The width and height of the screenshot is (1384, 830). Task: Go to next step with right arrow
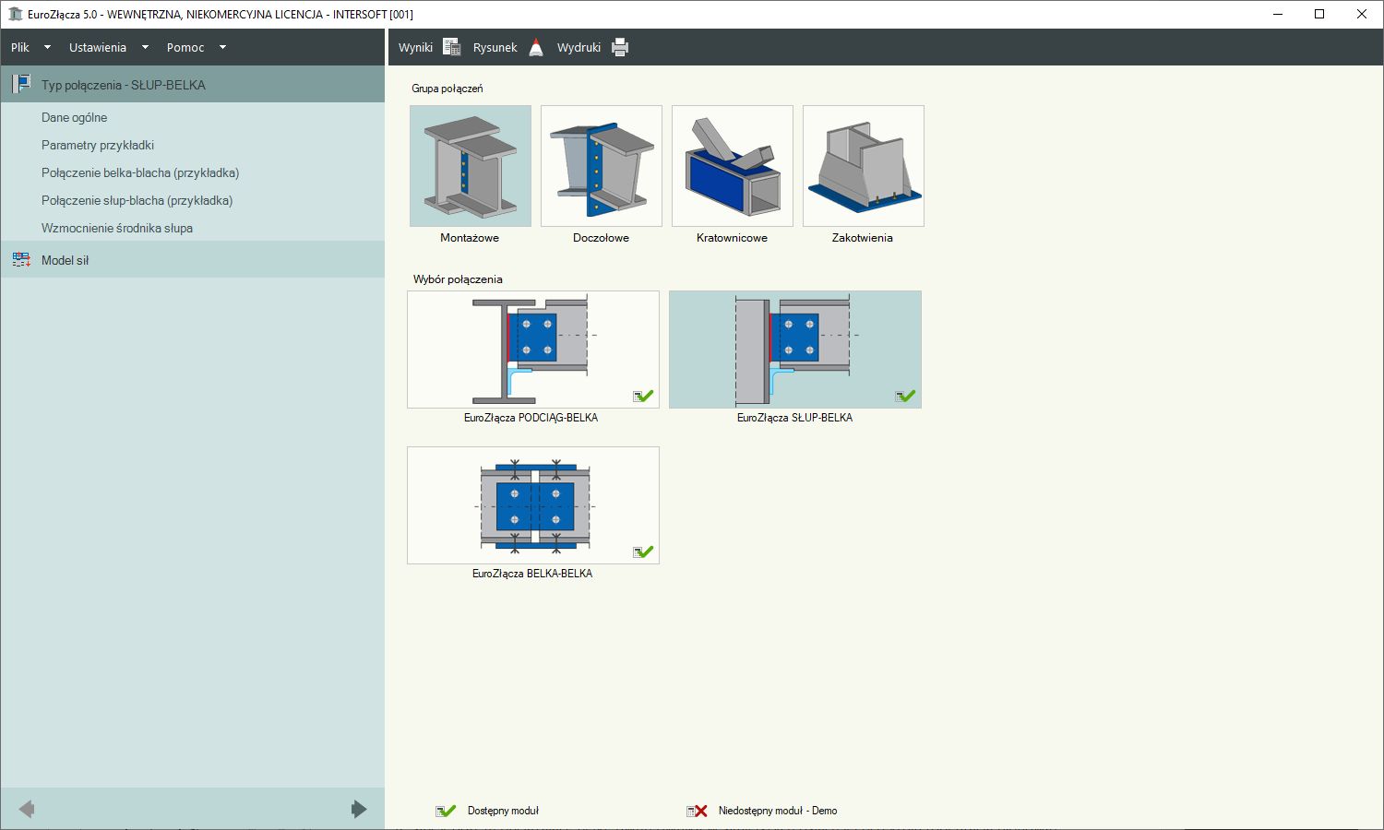click(x=359, y=809)
